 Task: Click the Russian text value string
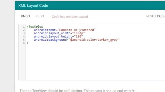(77, 30)
